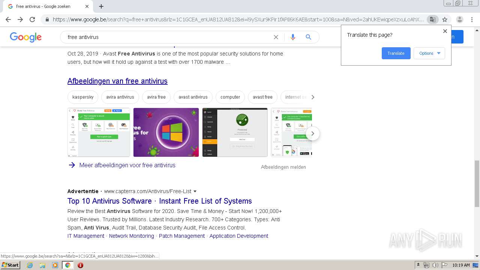This screenshot has height=270, width=480.
Task: Open the Network Monitoring sitelink
Action: tap(132, 236)
